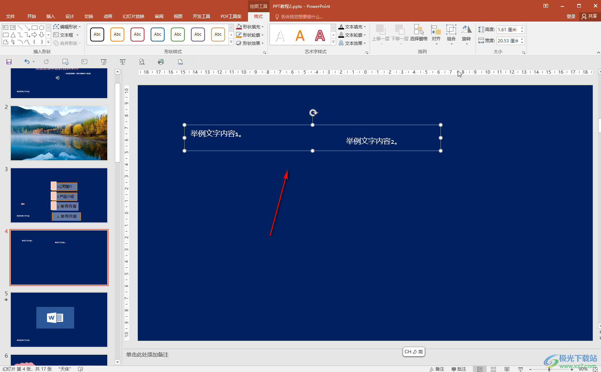Select the freeform scribble shape tool
The height and width of the screenshot is (372, 601).
13,42
